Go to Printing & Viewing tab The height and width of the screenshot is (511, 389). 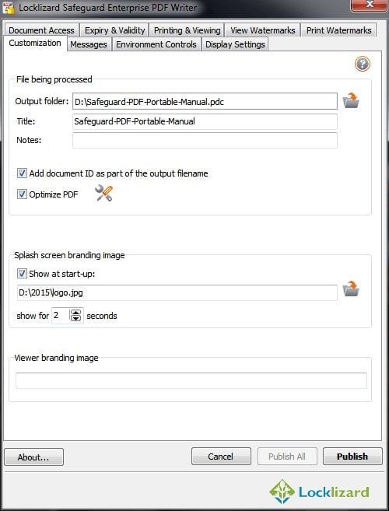pyautogui.click(x=187, y=30)
